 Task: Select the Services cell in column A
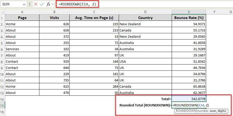(x=22, y=49)
